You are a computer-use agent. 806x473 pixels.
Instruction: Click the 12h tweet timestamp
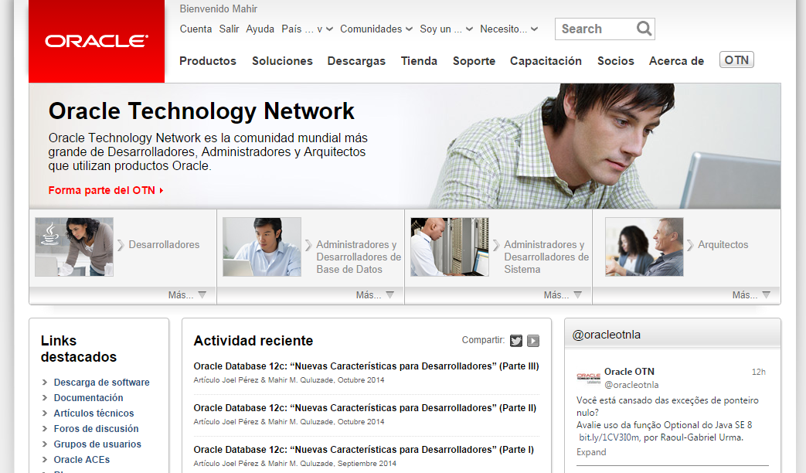[x=759, y=372]
